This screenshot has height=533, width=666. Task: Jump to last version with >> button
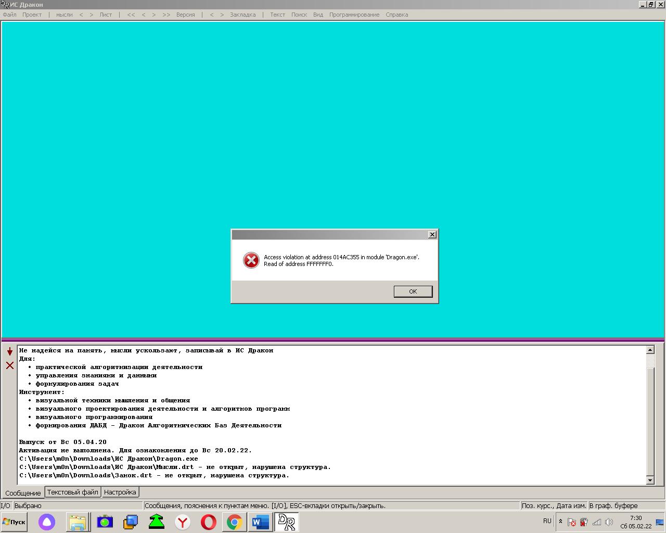pos(166,15)
